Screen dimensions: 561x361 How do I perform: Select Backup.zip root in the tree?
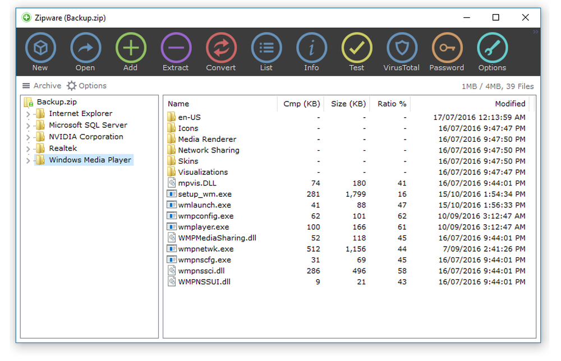[50, 102]
